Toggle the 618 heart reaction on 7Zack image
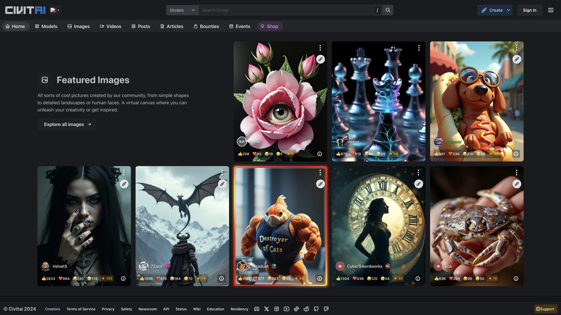The width and height of the screenshot is (561, 315). point(162,279)
